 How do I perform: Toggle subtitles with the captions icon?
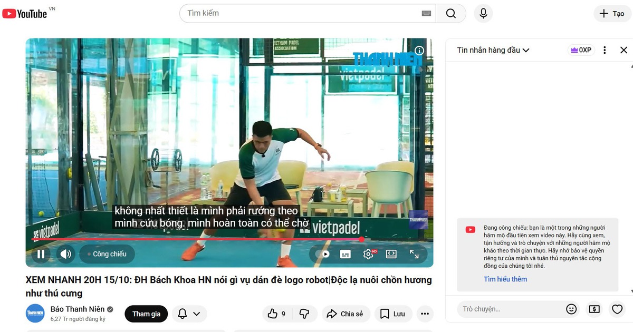(x=345, y=254)
